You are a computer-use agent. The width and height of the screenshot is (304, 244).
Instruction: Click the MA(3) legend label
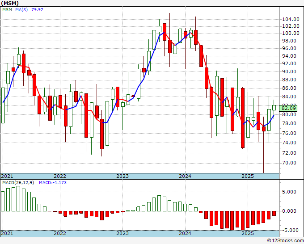(21, 9)
